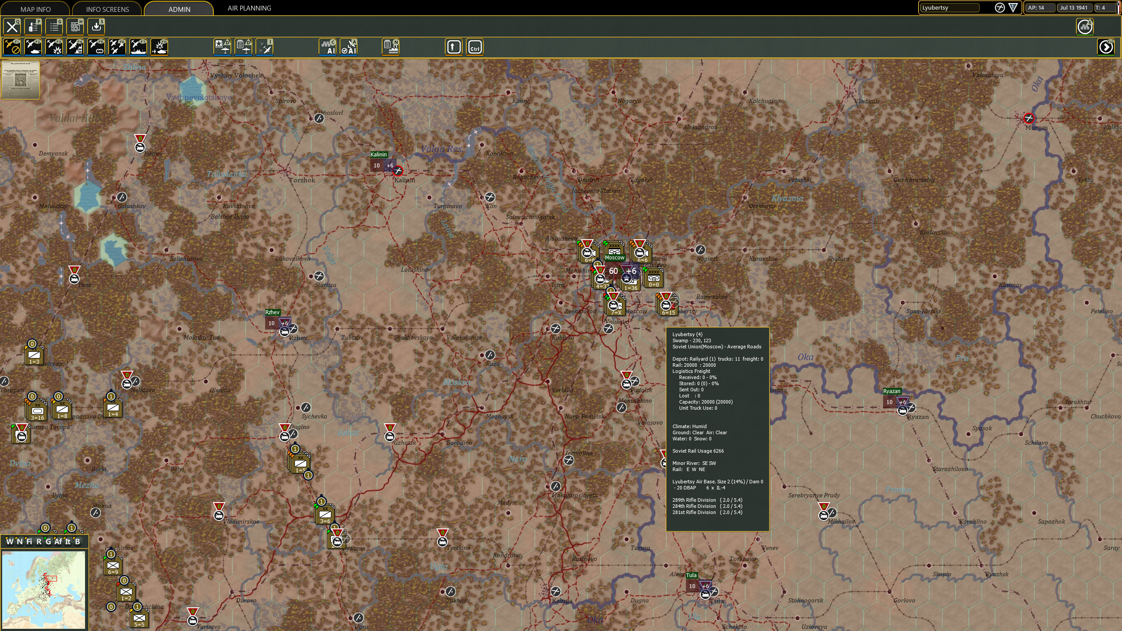Toggle the Af filter on the minimap bar
Viewport: 1122px width, 631px height.
[x=58, y=542]
